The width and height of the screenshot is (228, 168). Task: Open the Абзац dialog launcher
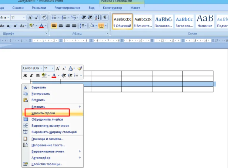pyautogui.click(x=107, y=33)
